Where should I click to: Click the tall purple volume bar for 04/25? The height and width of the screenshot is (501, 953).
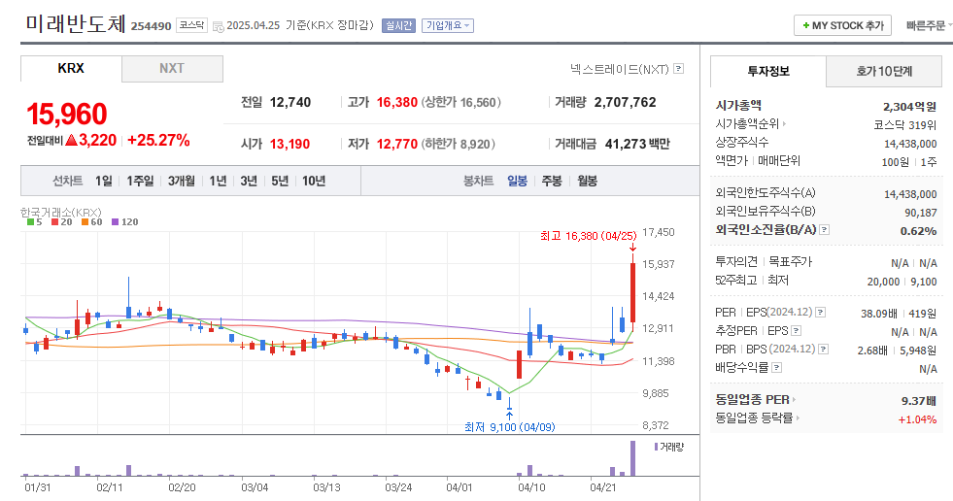click(x=632, y=458)
